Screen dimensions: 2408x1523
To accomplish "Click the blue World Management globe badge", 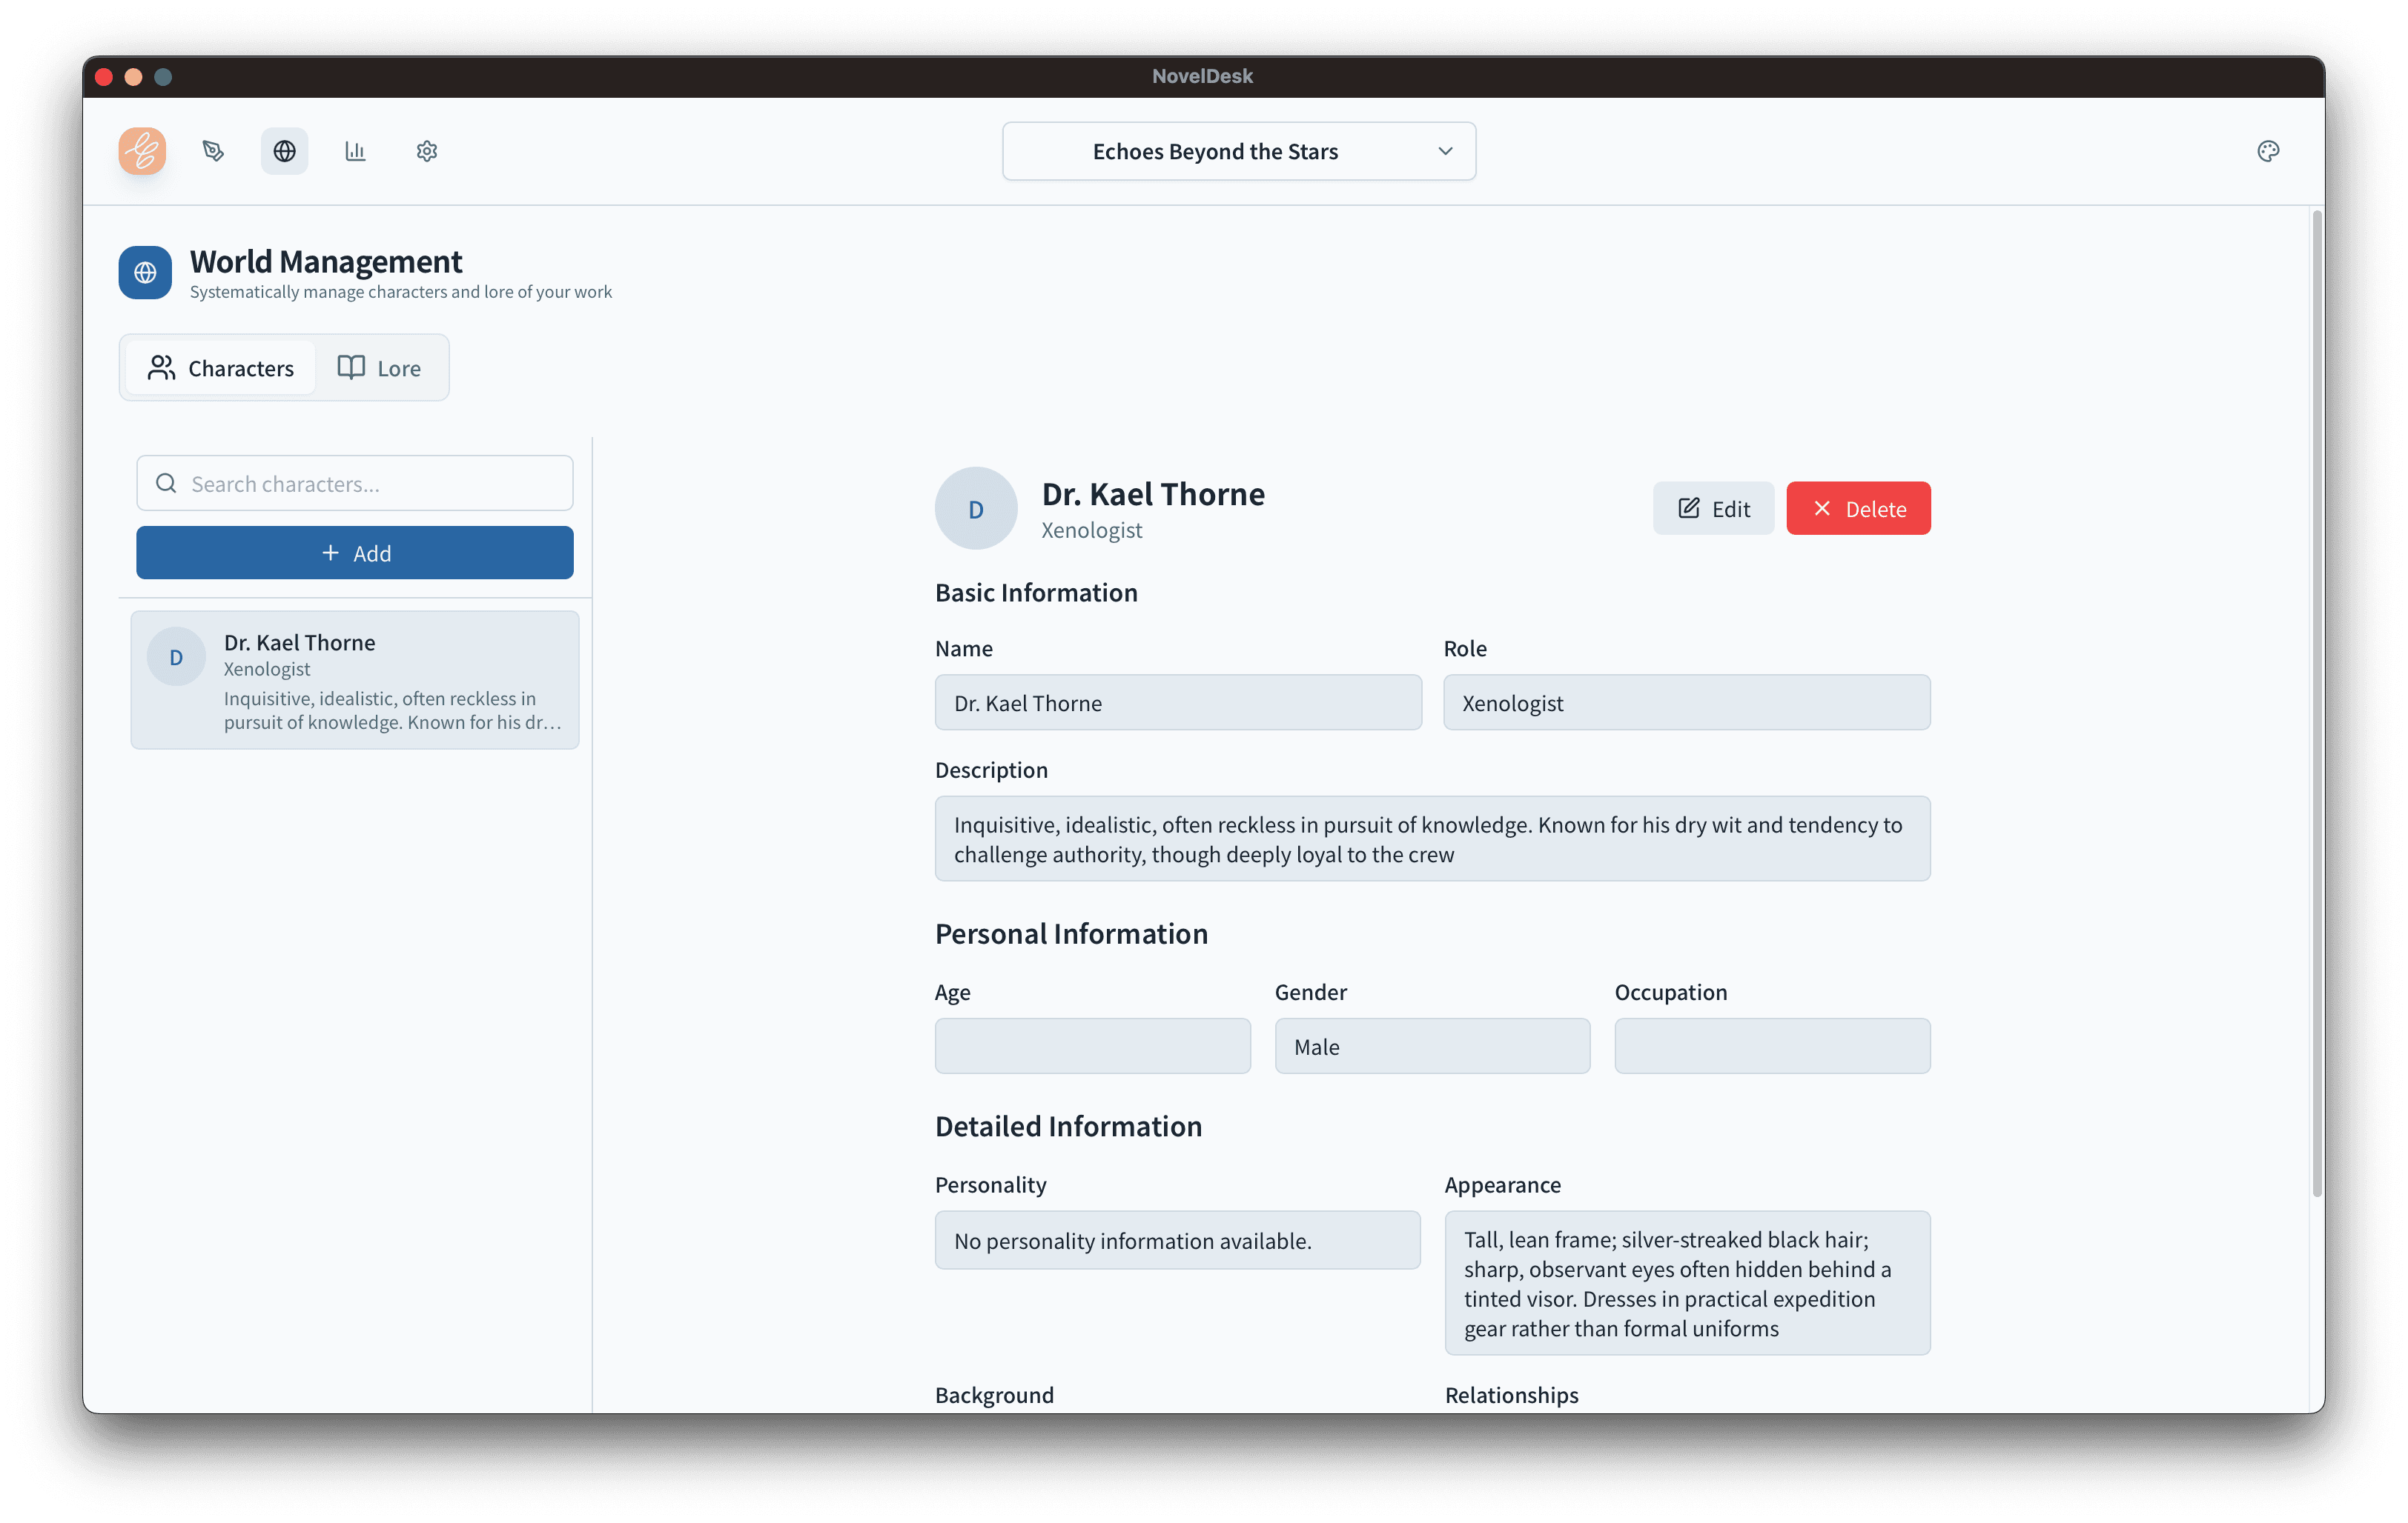I will coord(145,272).
